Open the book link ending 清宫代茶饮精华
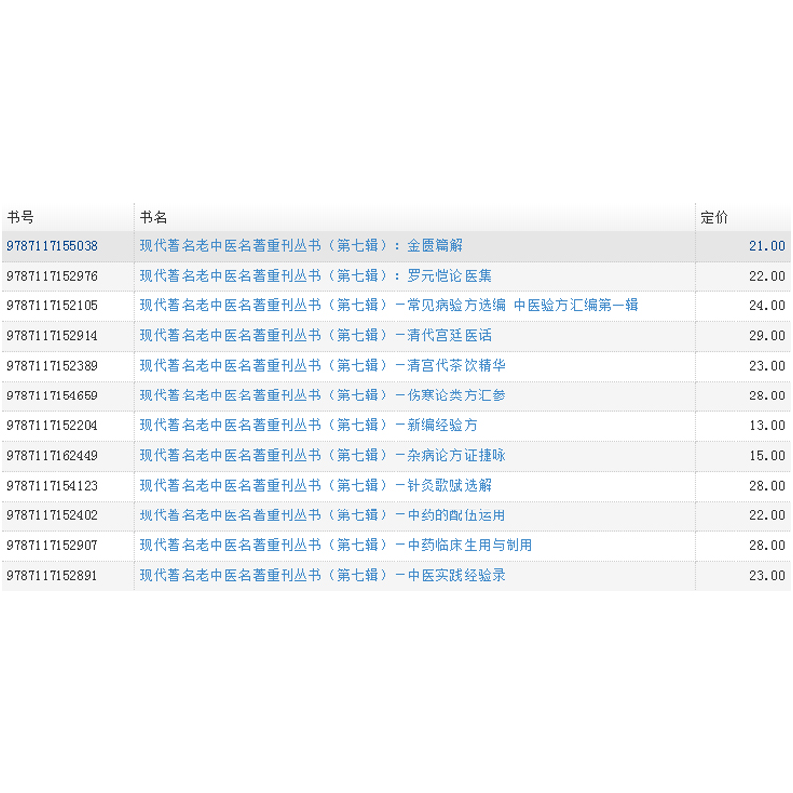 point(322,366)
